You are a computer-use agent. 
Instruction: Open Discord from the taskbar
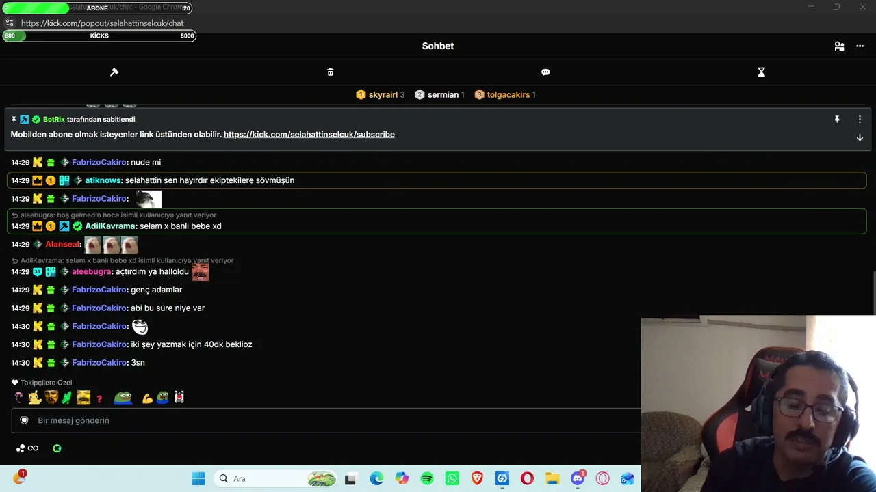pos(578,478)
